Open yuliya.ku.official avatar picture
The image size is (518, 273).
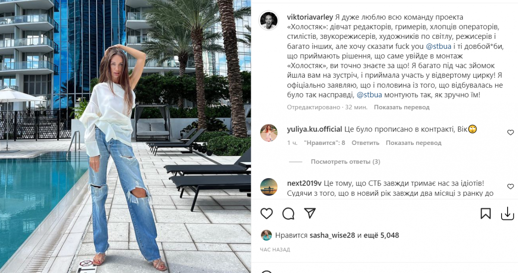[x=268, y=133]
